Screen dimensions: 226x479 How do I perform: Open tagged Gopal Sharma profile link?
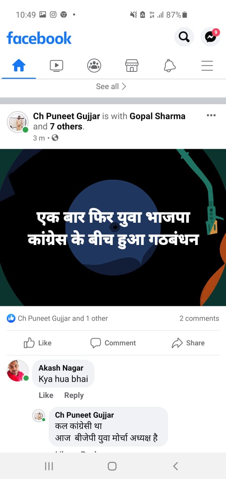coord(157,116)
